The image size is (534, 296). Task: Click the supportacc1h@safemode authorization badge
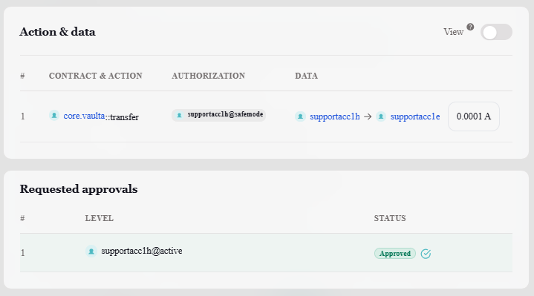218,115
